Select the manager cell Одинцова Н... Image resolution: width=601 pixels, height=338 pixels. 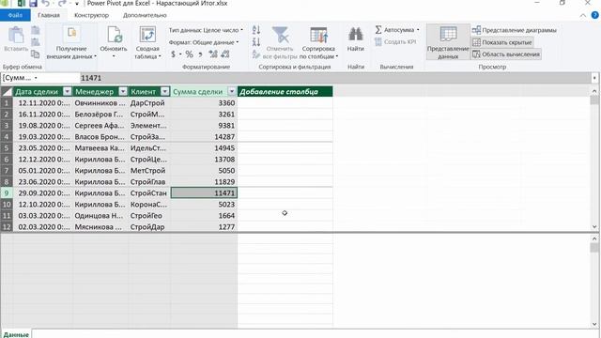pyautogui.click(x=100, y=215)
